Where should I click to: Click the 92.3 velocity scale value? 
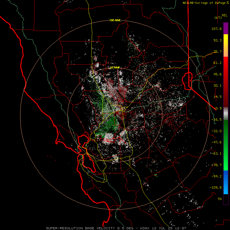click(x=217, y=40)
